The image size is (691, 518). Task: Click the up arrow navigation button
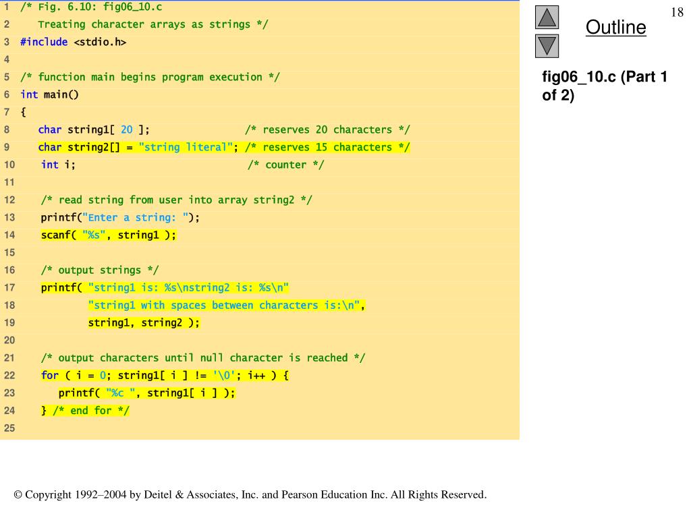(547, 17)
